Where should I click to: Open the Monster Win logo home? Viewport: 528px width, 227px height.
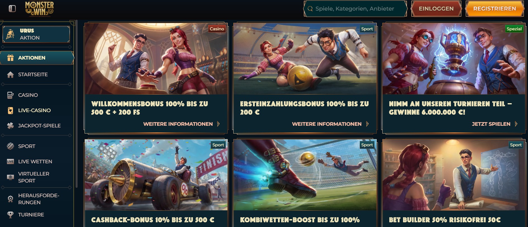click(39, 9)
